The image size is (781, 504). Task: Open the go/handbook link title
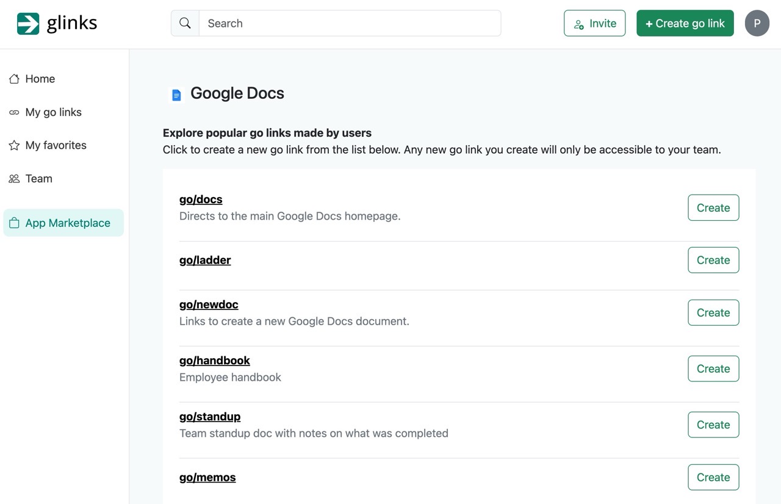pyautogui.click(x=215, y=361)
